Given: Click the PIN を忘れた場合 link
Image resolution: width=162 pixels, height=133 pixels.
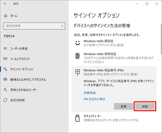Looking at the screenshot, I should pyautogui.click(x=95, y=99).
